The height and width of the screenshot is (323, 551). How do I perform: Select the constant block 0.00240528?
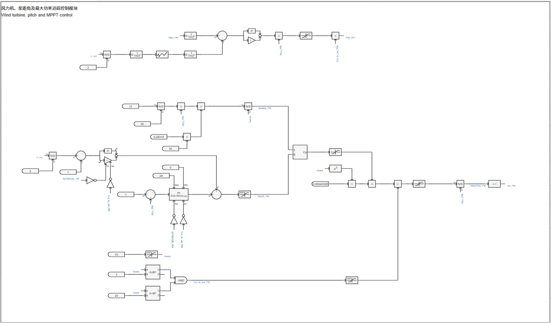[320, 184]
